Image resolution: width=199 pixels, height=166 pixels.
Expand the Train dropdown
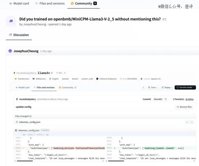click(152, 87)
